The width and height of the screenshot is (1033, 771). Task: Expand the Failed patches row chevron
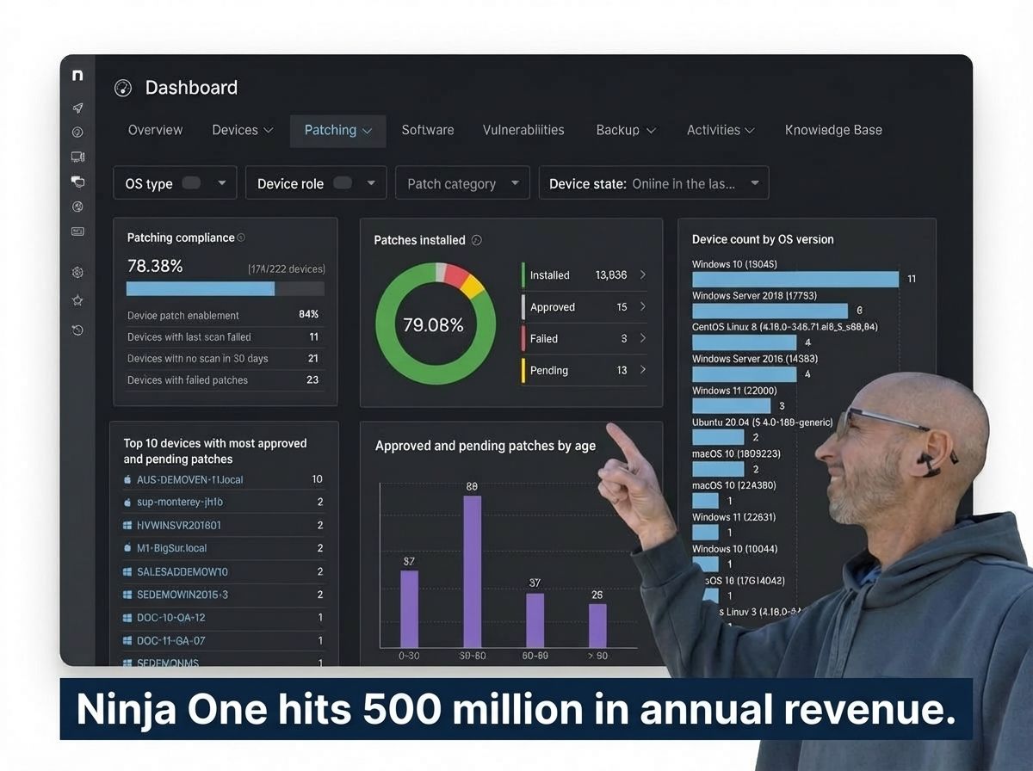click(x=642, y=339)
